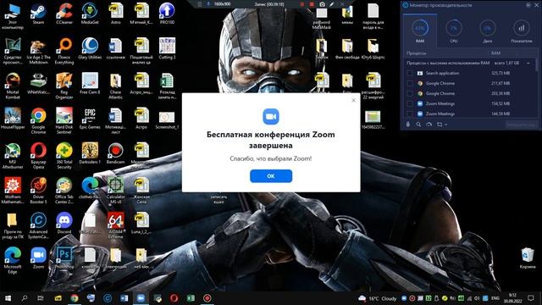Select the Hard Disk Sentinel desktop icon
542x305 pixels.
(x=64, y=120)
